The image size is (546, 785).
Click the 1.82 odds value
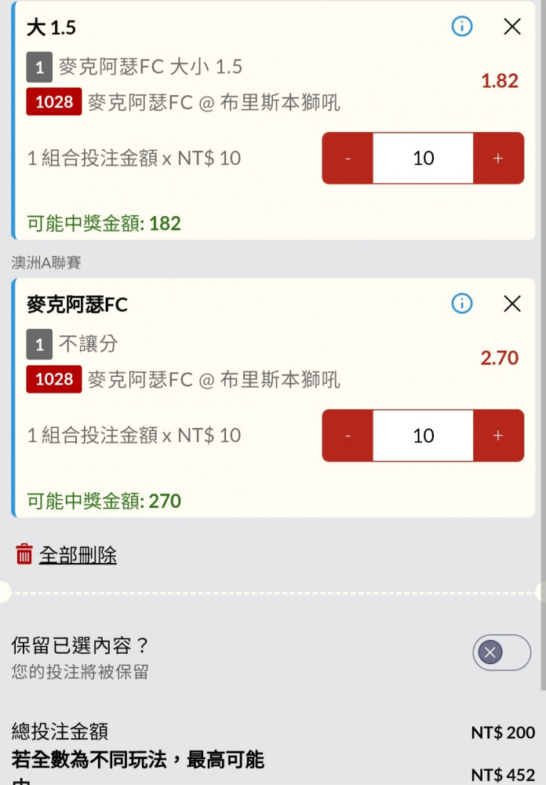click(500, 81)
